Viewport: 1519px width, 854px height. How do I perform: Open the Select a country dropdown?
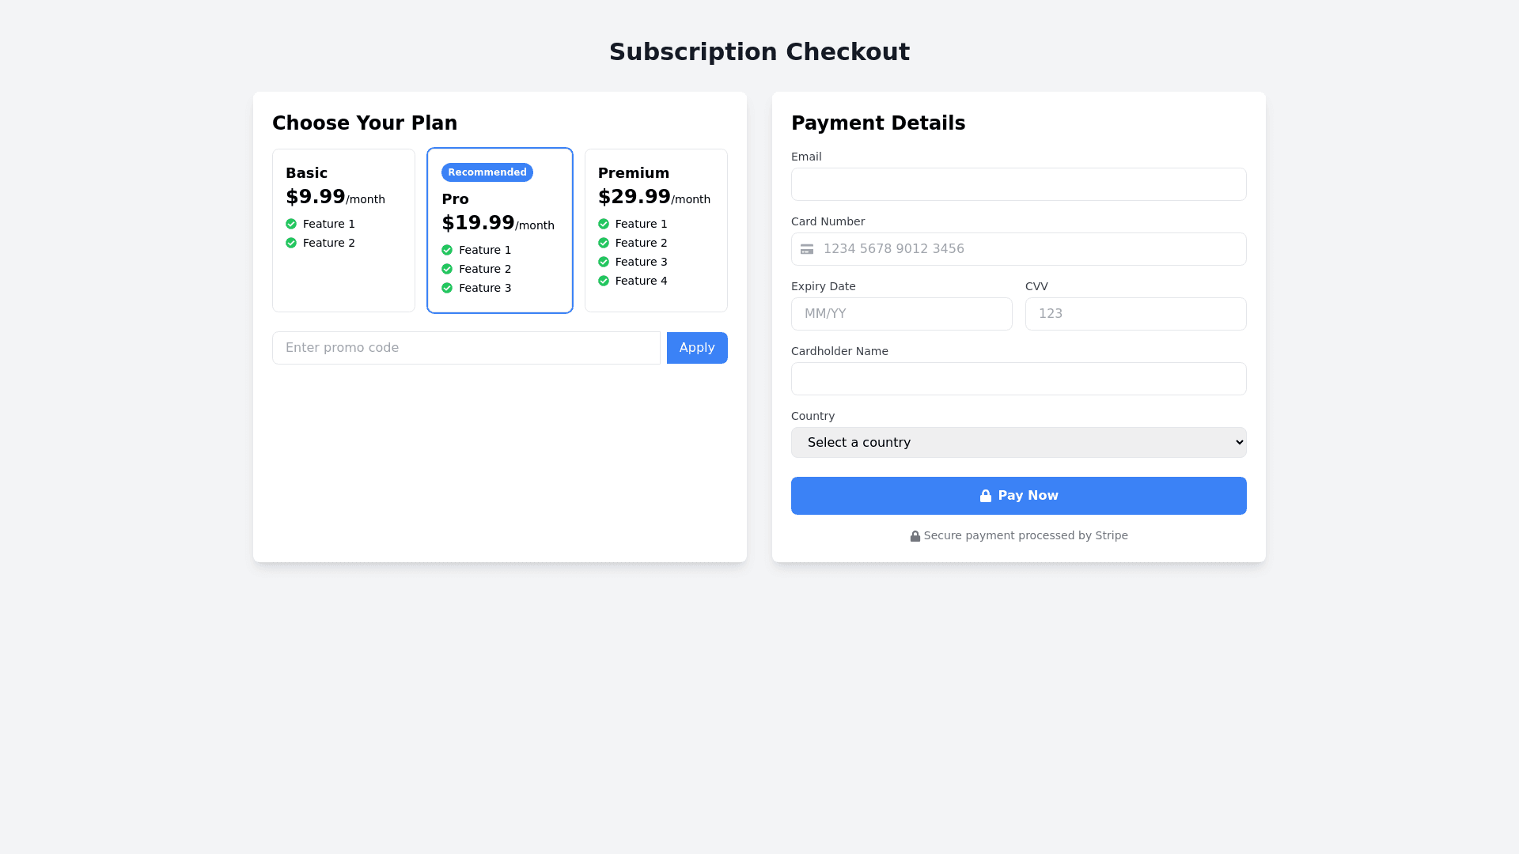pos(1018,443)
